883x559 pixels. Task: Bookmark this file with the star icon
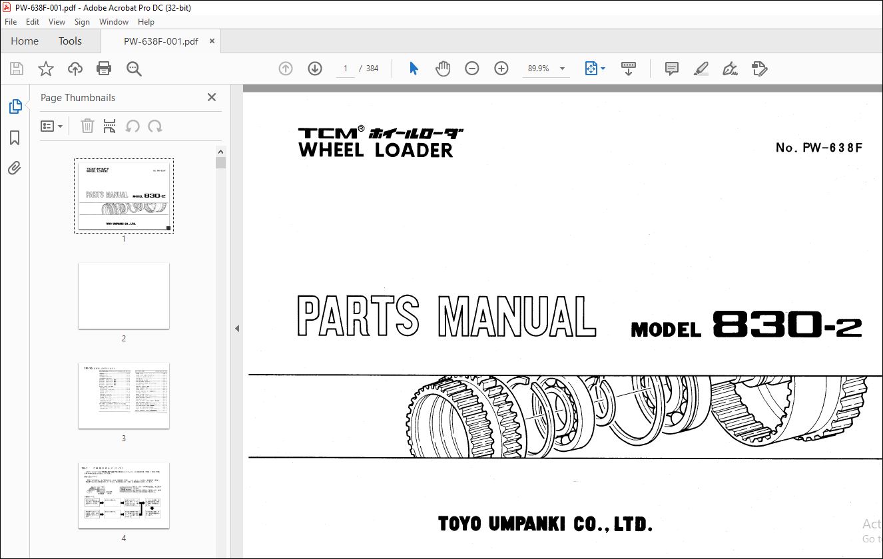[x=46, y=69]
